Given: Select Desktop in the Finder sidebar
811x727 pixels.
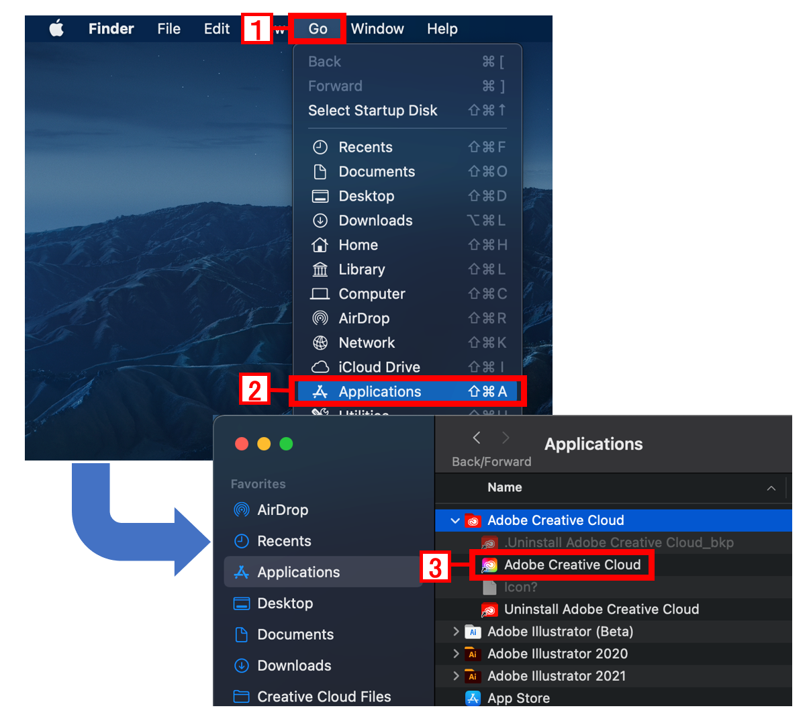Looking at the screenshot, I should 323,603.
